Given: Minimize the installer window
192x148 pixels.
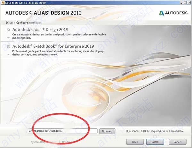Looking at the screenshot, I should pos(181,3).
